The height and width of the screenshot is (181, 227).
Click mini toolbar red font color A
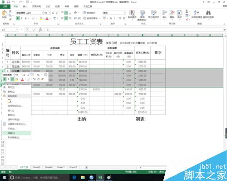click(x=22, y=79)
